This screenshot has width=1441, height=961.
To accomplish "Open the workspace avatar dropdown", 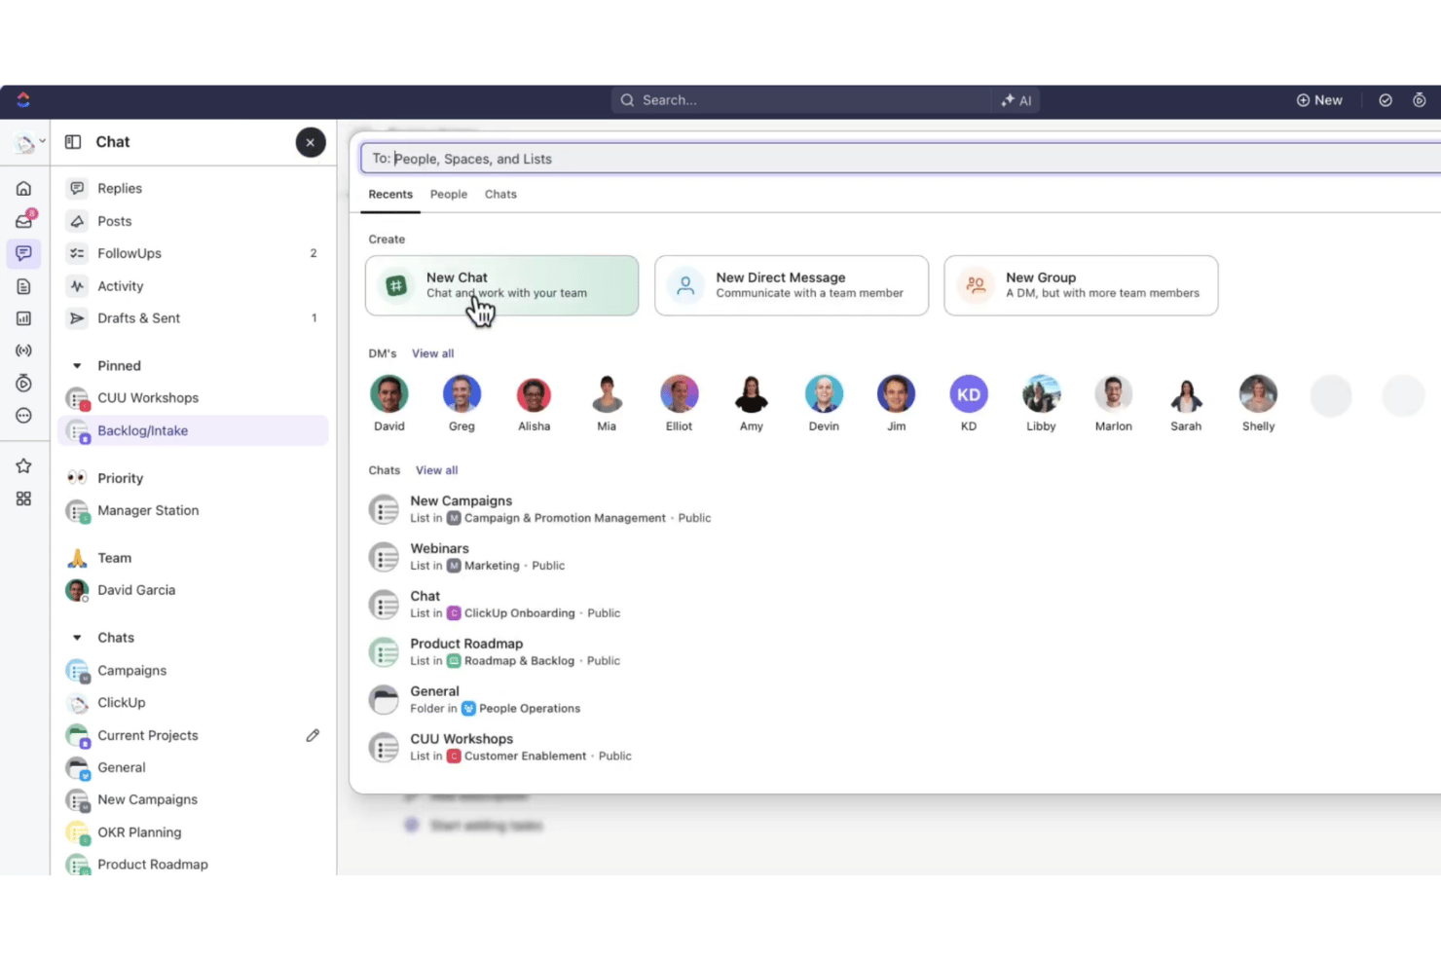I will pos(29,142).
